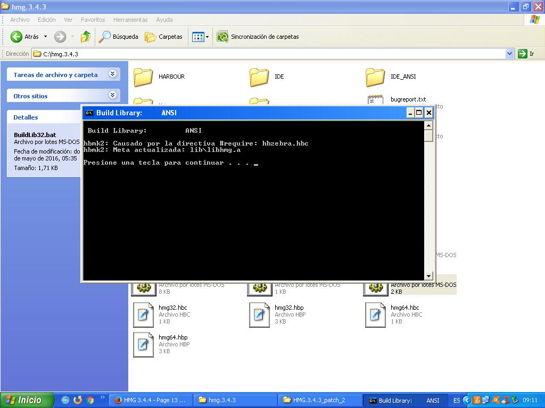Select the hmg32.hbp file
Viewport: 545px width, 408px height.
coord(278,314)
